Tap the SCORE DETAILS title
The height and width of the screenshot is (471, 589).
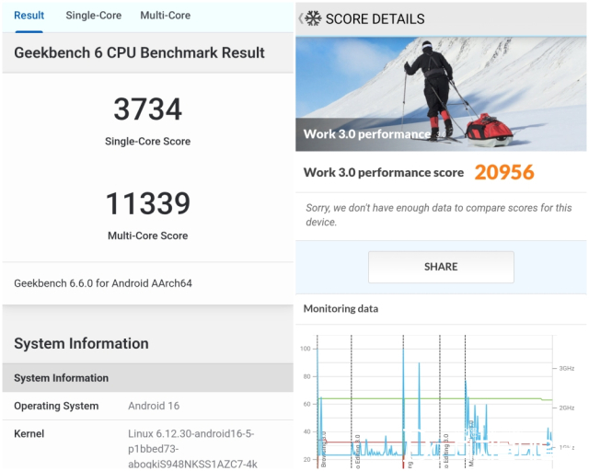pyautogui.click(x=375, y=18)
